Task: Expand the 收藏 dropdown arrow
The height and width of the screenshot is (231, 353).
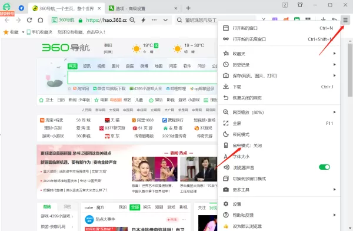Action: [x=23, y=32]
